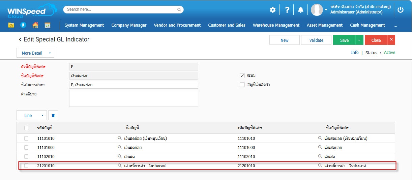This screenshot has height=180, width=412.
Task: Click the help question mark icon
Action: coord(287,10)
